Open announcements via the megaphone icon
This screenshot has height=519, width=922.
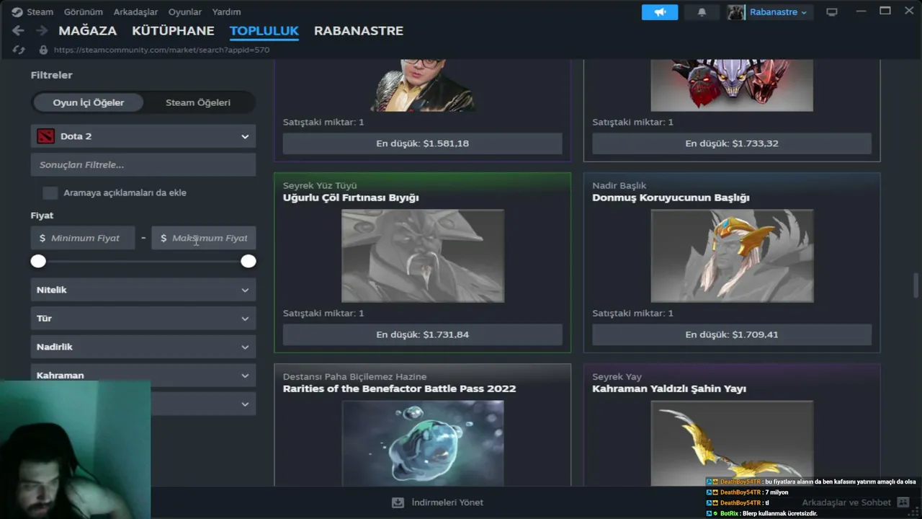point(660,12)
